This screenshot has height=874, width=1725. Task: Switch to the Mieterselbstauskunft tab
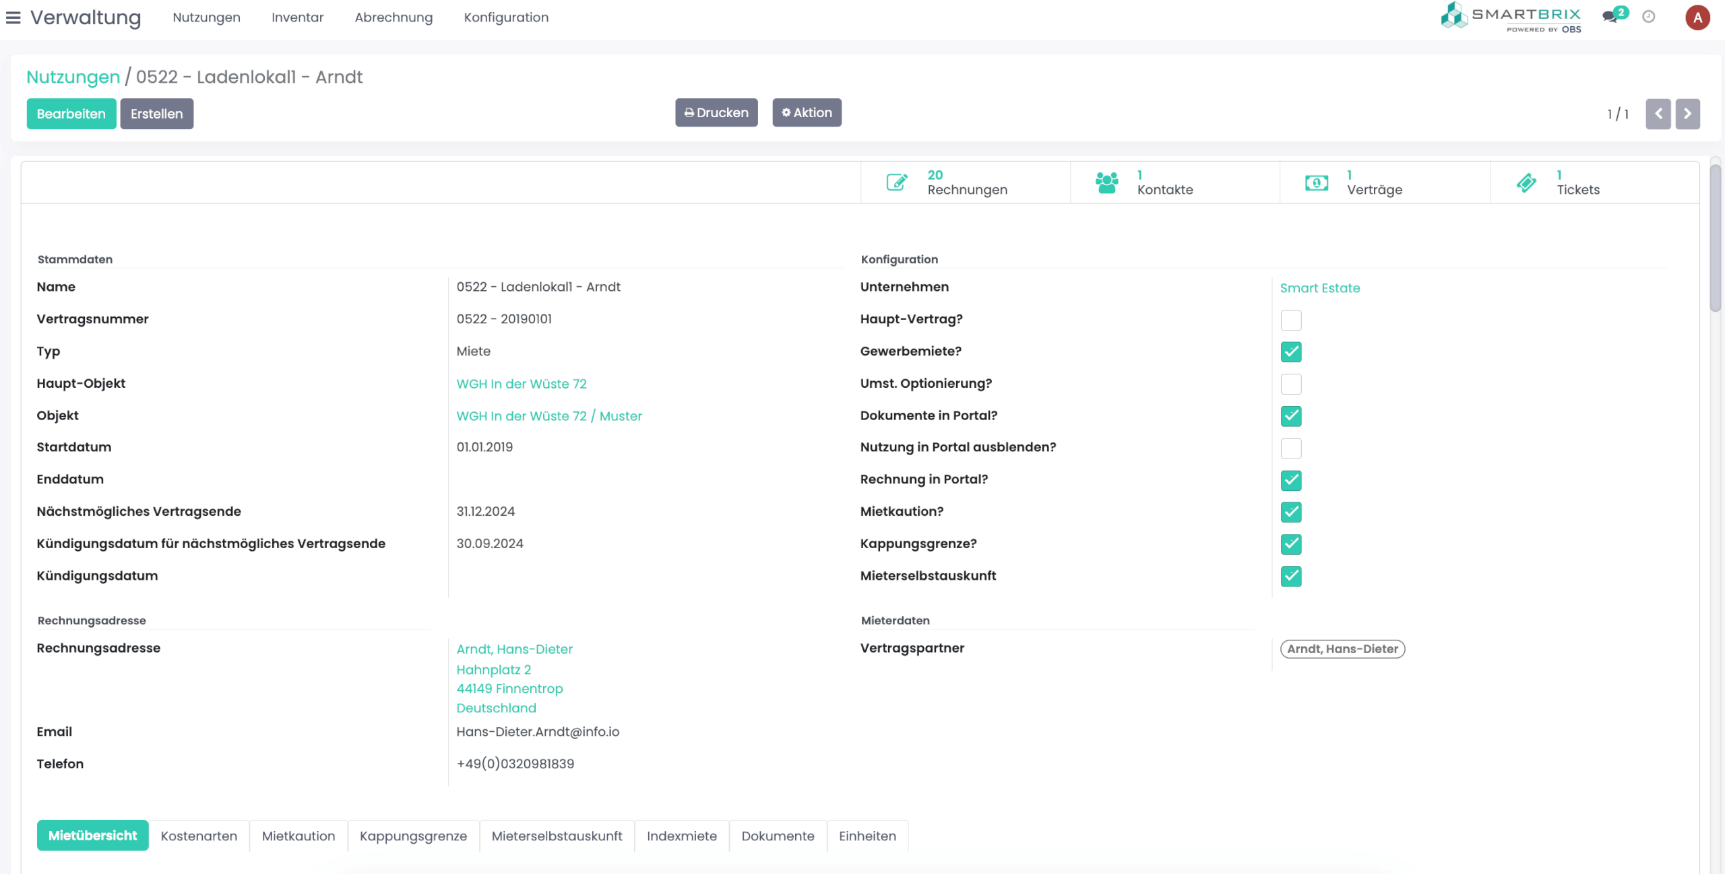pos(557,836)
